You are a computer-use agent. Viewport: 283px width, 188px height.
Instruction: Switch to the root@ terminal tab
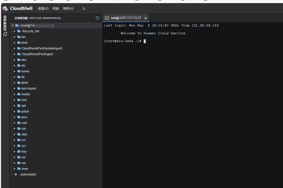pyautogui.click(x=126, y=18)
